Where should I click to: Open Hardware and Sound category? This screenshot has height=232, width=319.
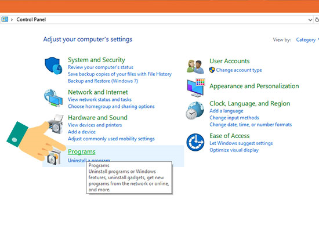pos(97,118)
